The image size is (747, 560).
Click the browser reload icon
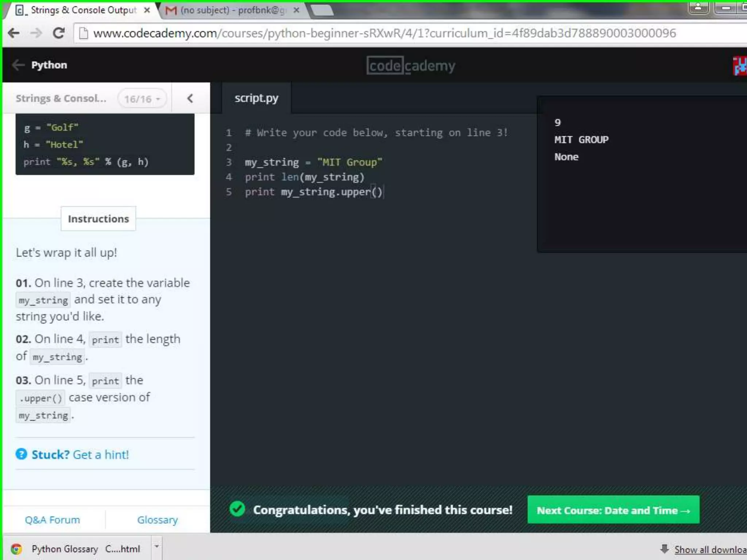pyautogui.click(x=58, y=34)
